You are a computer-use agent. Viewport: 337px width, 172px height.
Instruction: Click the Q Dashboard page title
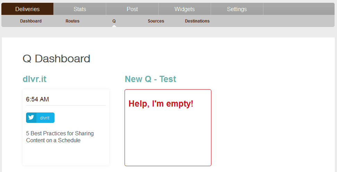56,58
